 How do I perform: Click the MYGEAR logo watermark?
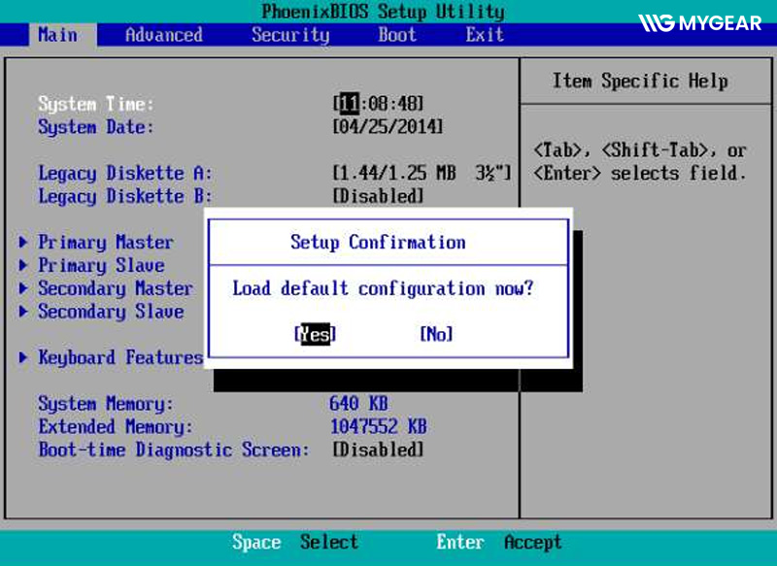699,22
